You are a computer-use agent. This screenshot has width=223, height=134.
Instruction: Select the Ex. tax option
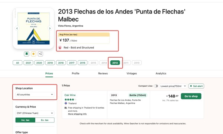(45, 120)
